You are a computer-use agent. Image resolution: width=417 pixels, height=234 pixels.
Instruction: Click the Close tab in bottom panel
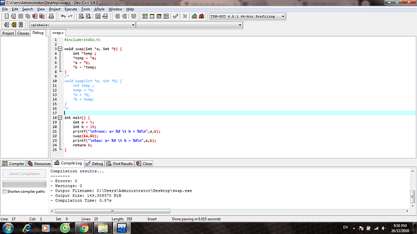tap(144, 164)
